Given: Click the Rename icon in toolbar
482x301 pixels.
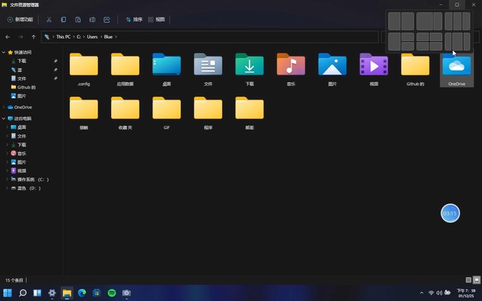Looking at the screenshot, I should [92, 20].
